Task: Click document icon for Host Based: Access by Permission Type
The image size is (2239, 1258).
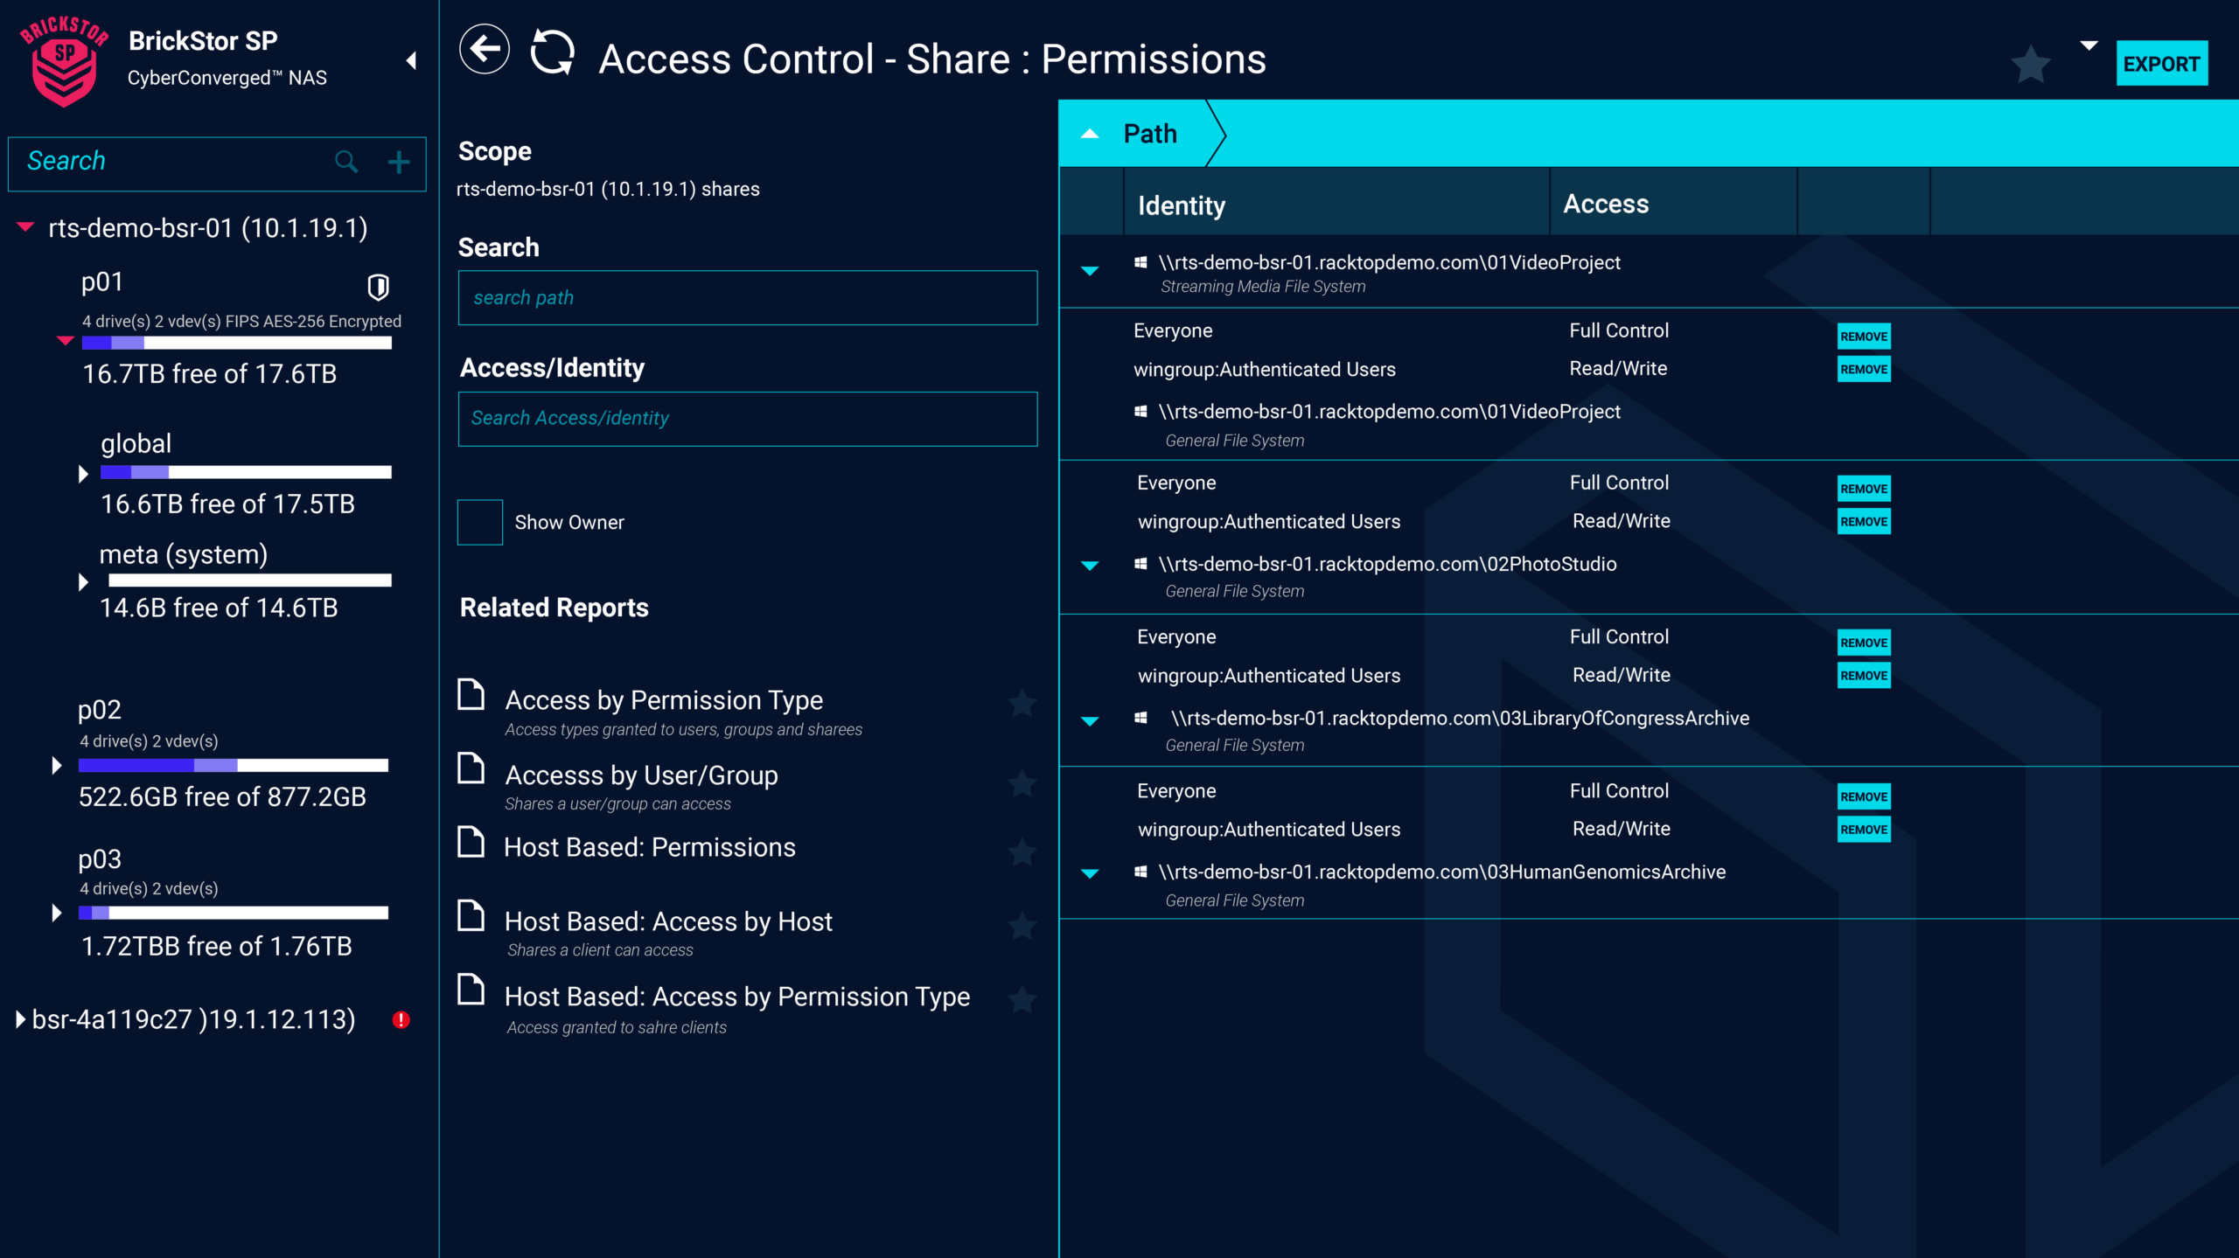Action: (x=471, y=989)
